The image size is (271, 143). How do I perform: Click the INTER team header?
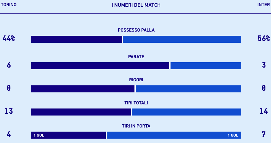click(x=263, y=5)
